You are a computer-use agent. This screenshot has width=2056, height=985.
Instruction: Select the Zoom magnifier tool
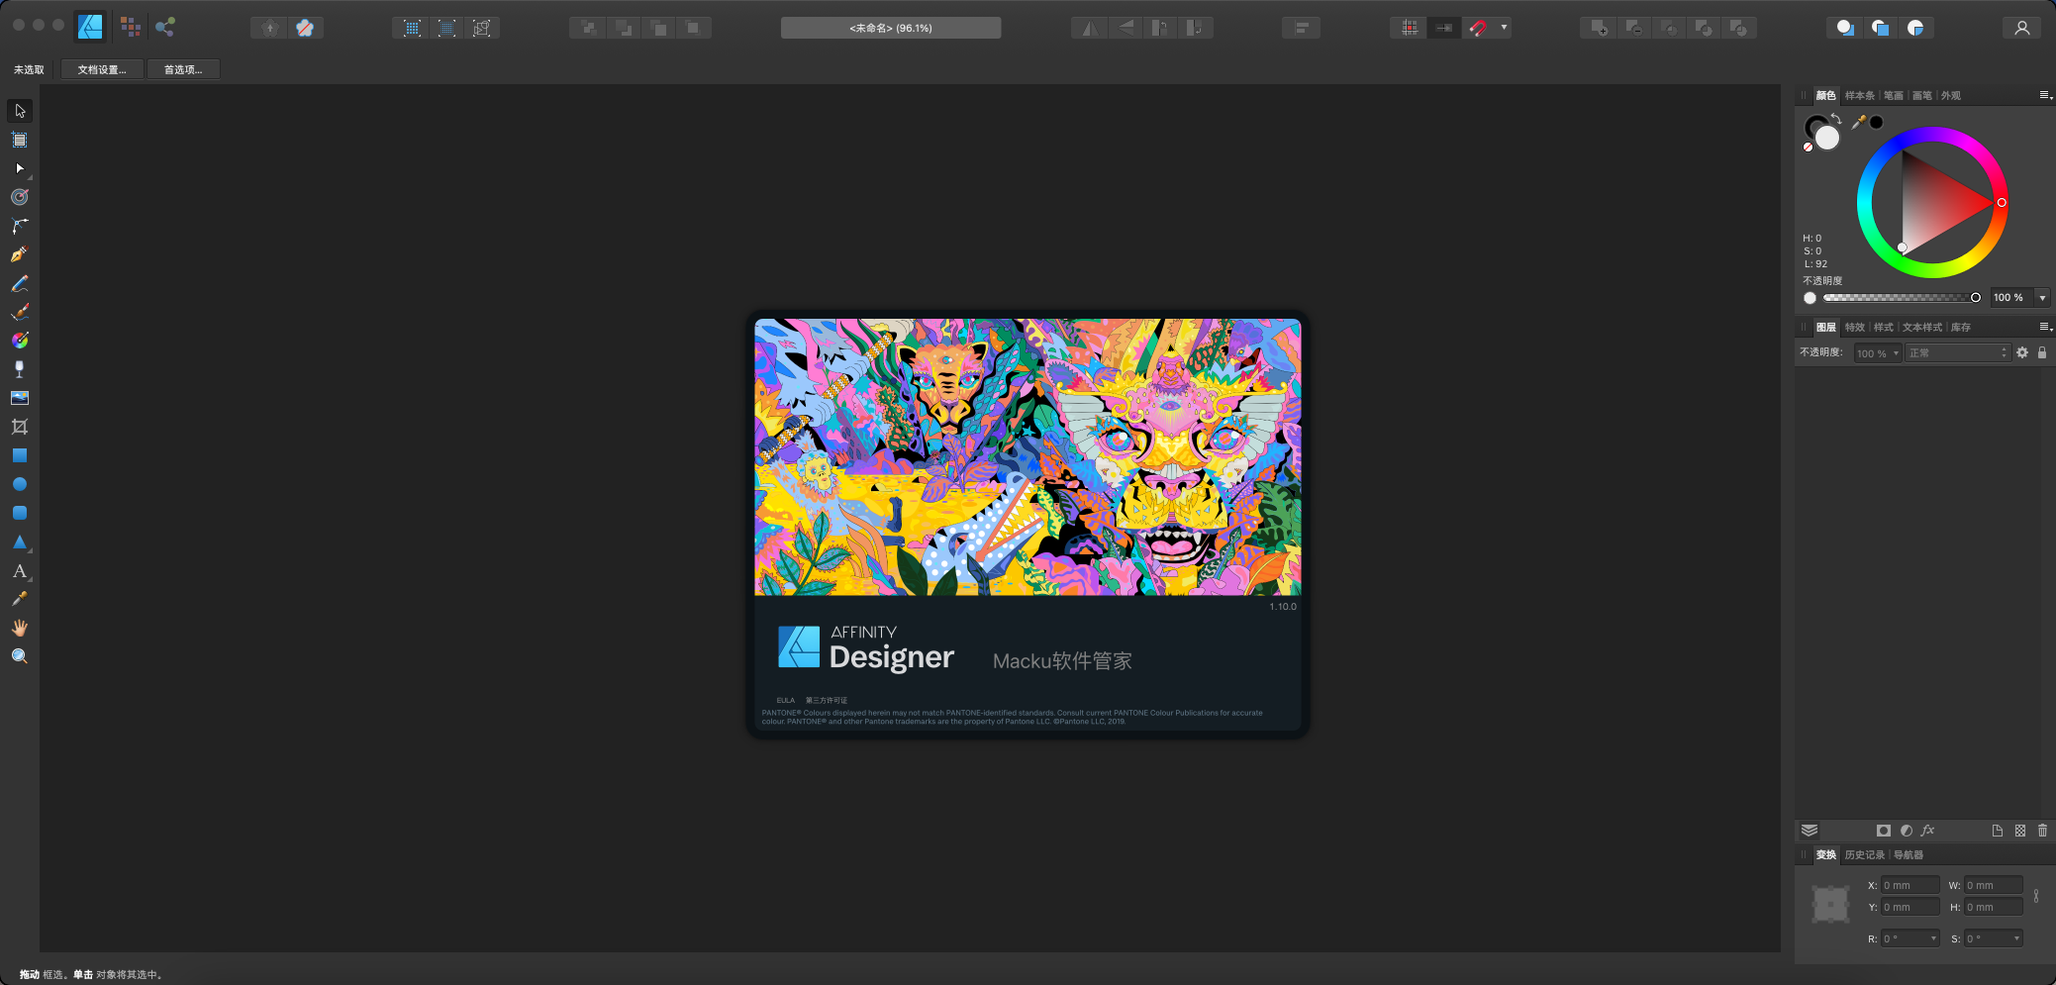(x=20, y=656)
